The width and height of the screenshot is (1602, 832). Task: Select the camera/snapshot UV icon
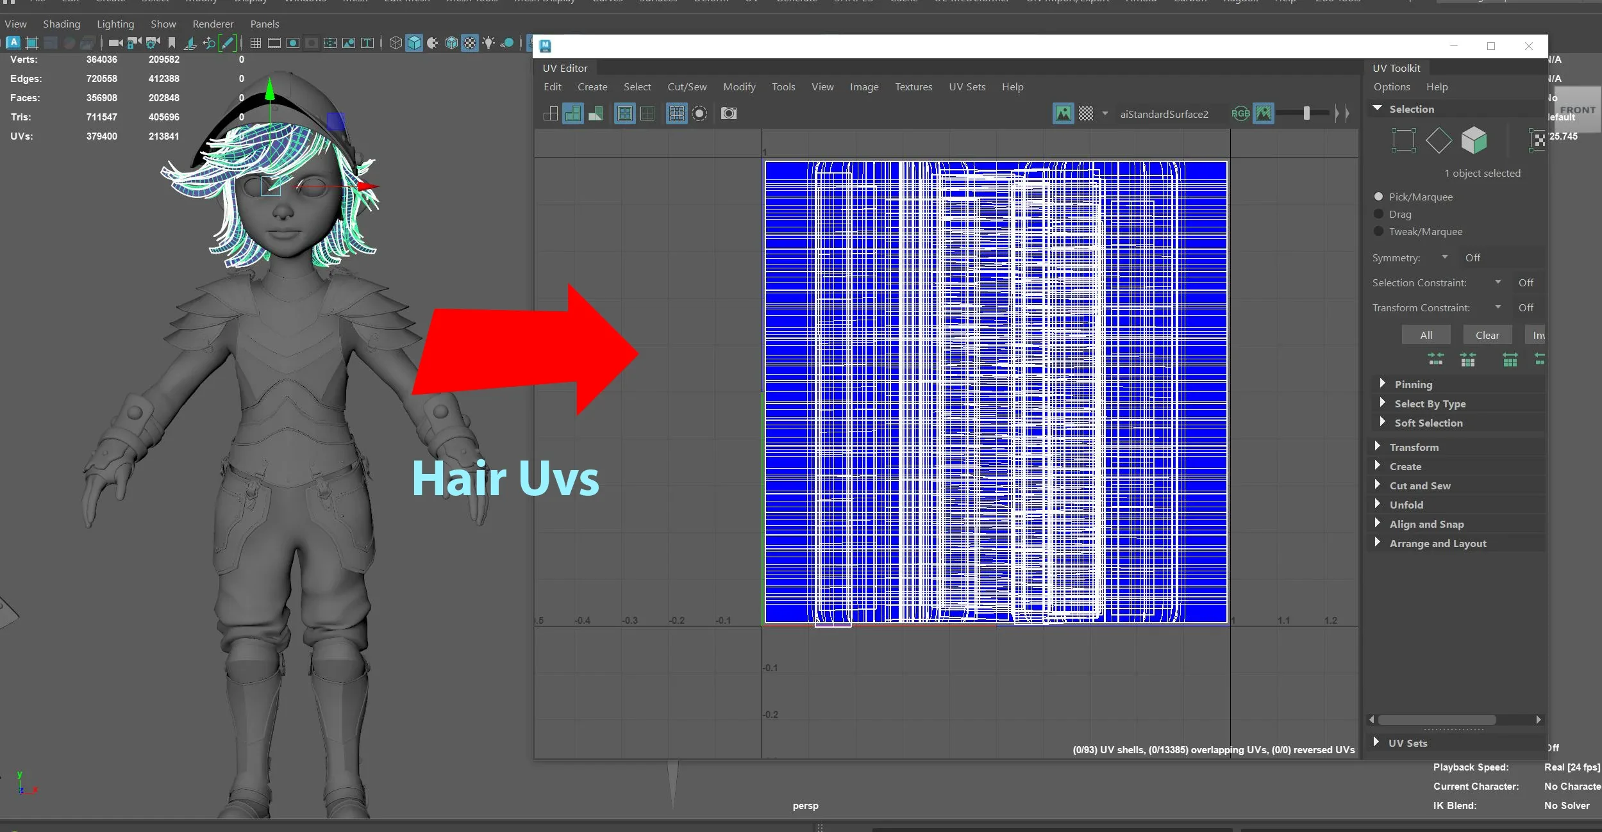coord(730,113)
